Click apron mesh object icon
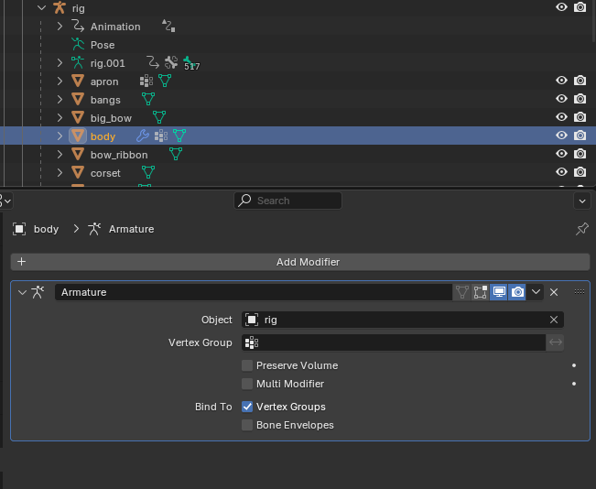Screen dimensions: 596x489 point(78,81)
